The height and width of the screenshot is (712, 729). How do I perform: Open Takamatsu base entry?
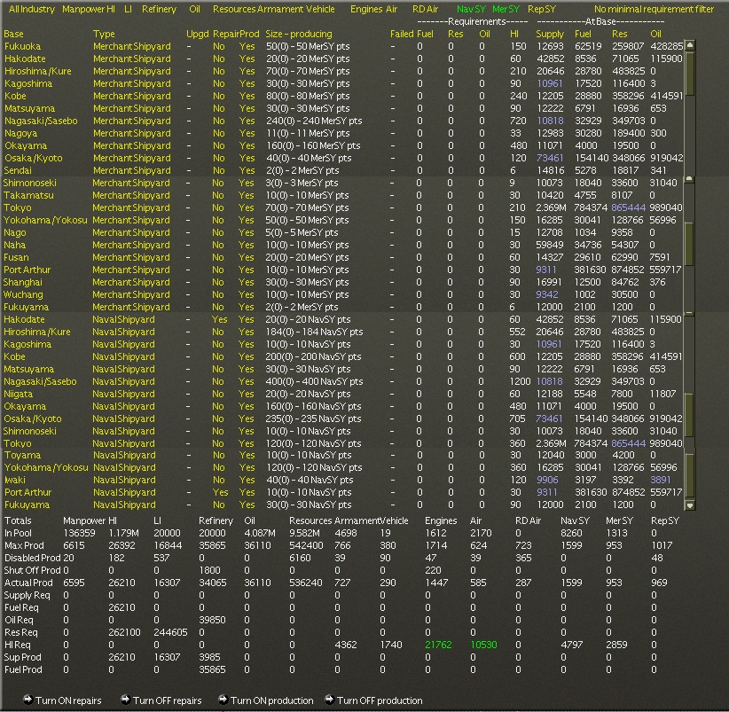tap(28, 196)
